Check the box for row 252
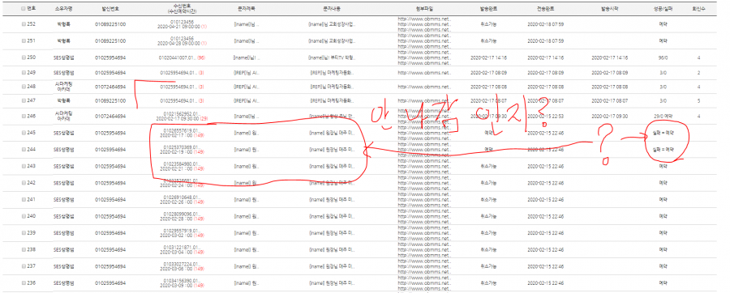Screen dimensions: 730x293 tap(24, 23)
